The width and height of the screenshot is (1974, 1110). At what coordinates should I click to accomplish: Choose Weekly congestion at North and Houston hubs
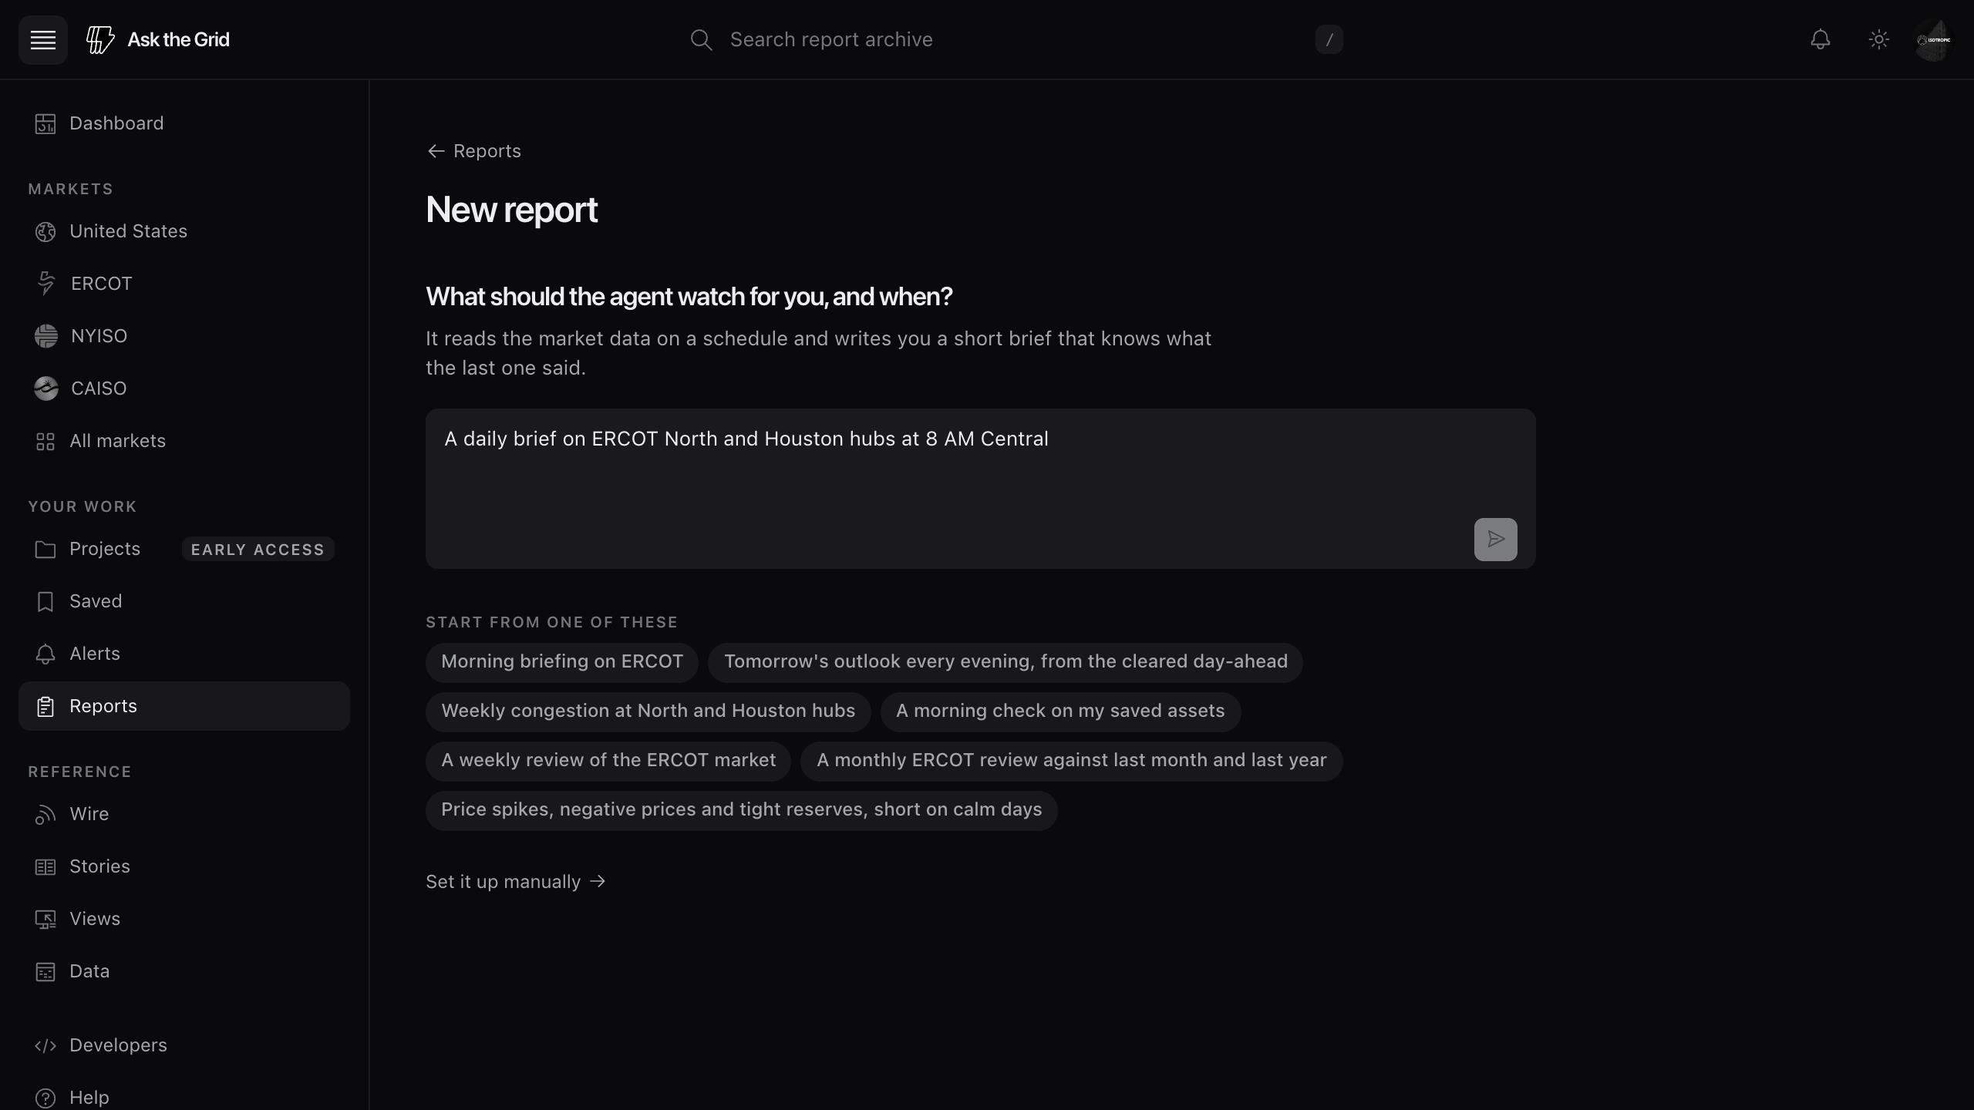648,711
